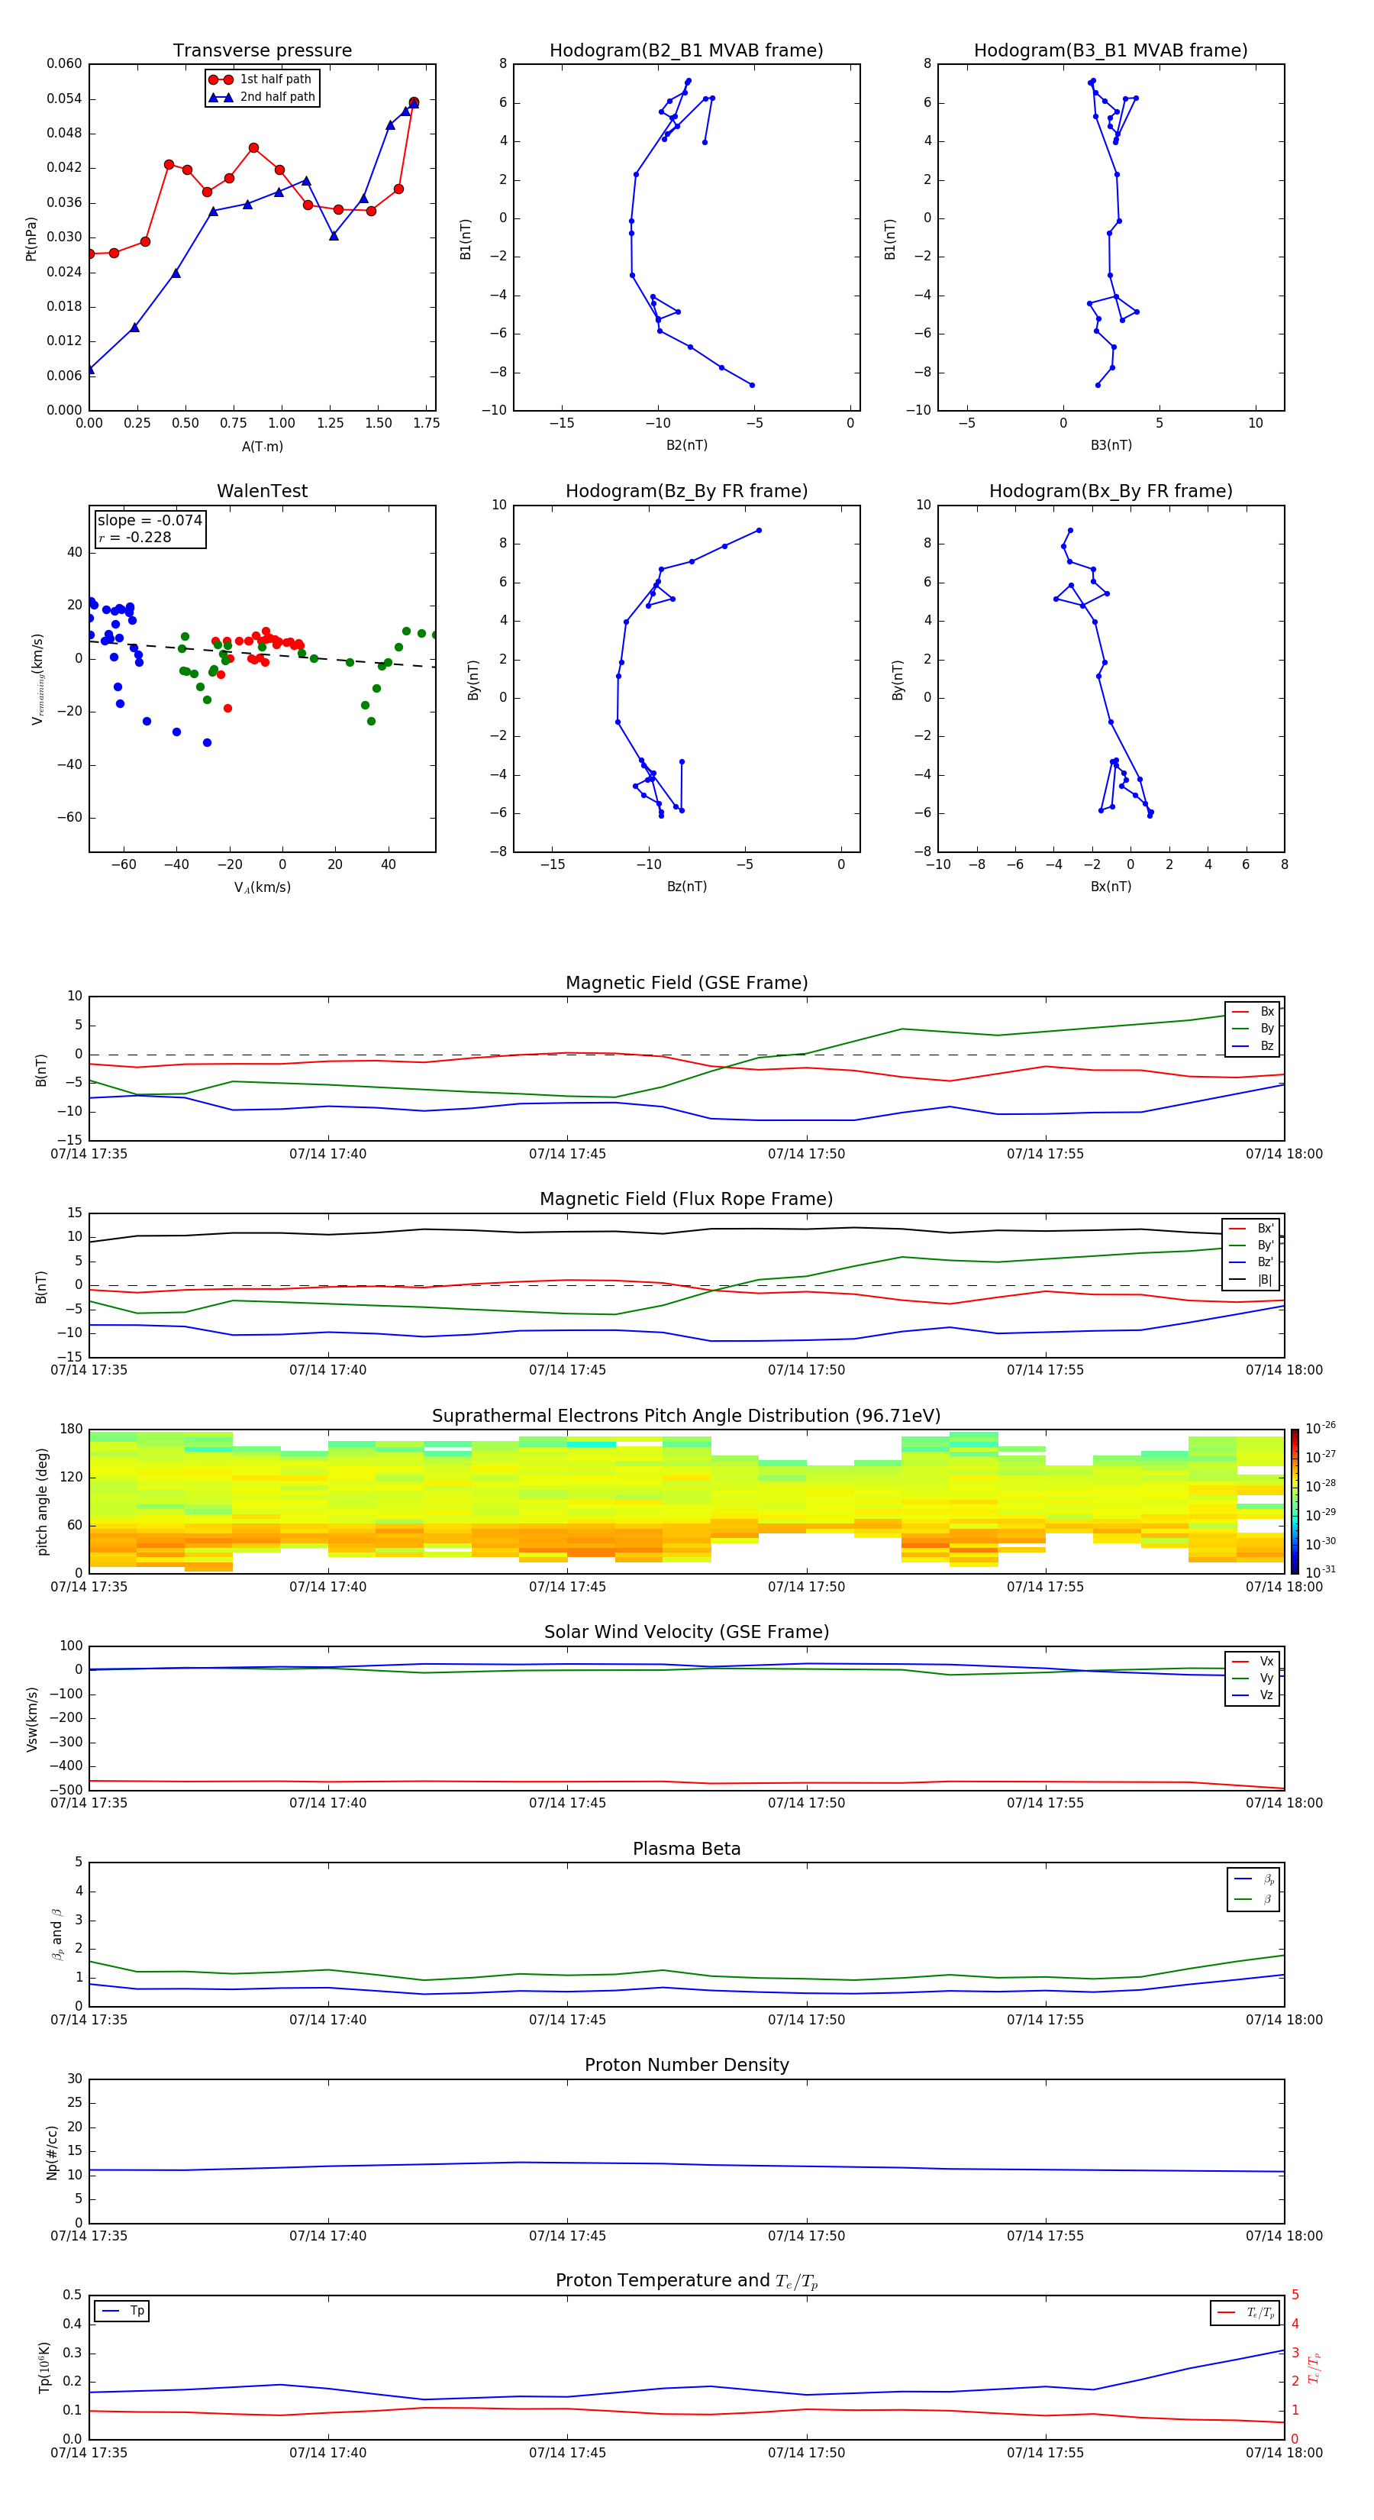1374x2520 pixels.
Task: Click the 'Hodogram(Bx_By FR frame)' title
Action: (x=1111, y=491)
